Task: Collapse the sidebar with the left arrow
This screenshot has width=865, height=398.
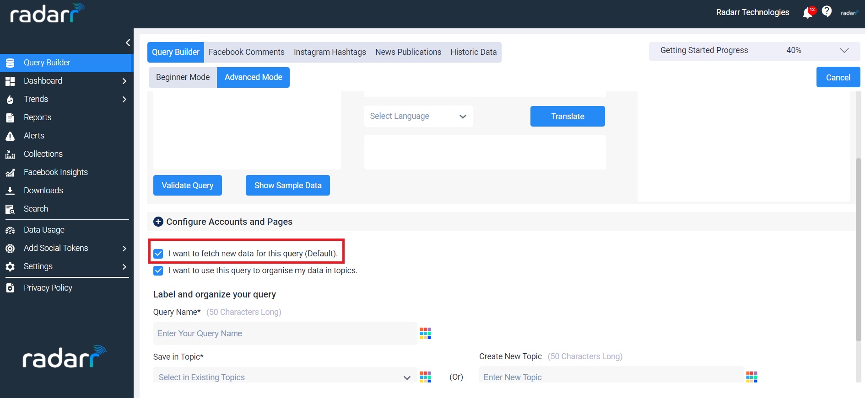Action: 128,42
